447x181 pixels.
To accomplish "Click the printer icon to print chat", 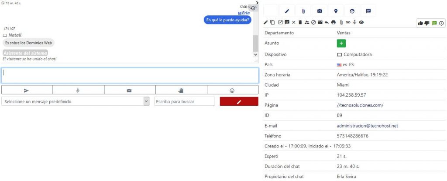I will tap(334, 22).
